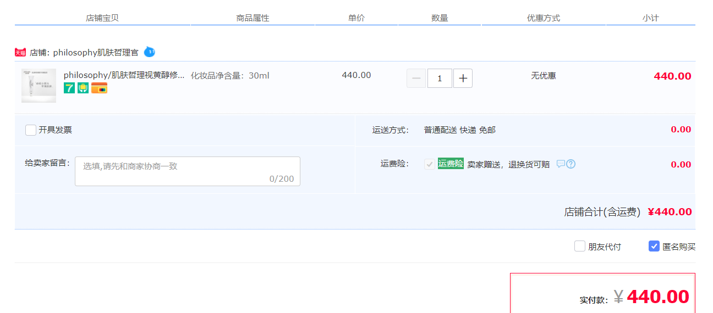Increase quantity with the plus button
This screenshot has width=713, height=313.
click(463, 79)
